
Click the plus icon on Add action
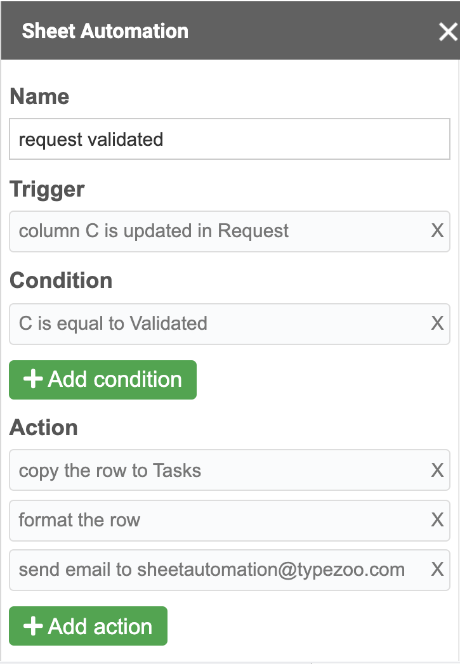tap(32, 627)
